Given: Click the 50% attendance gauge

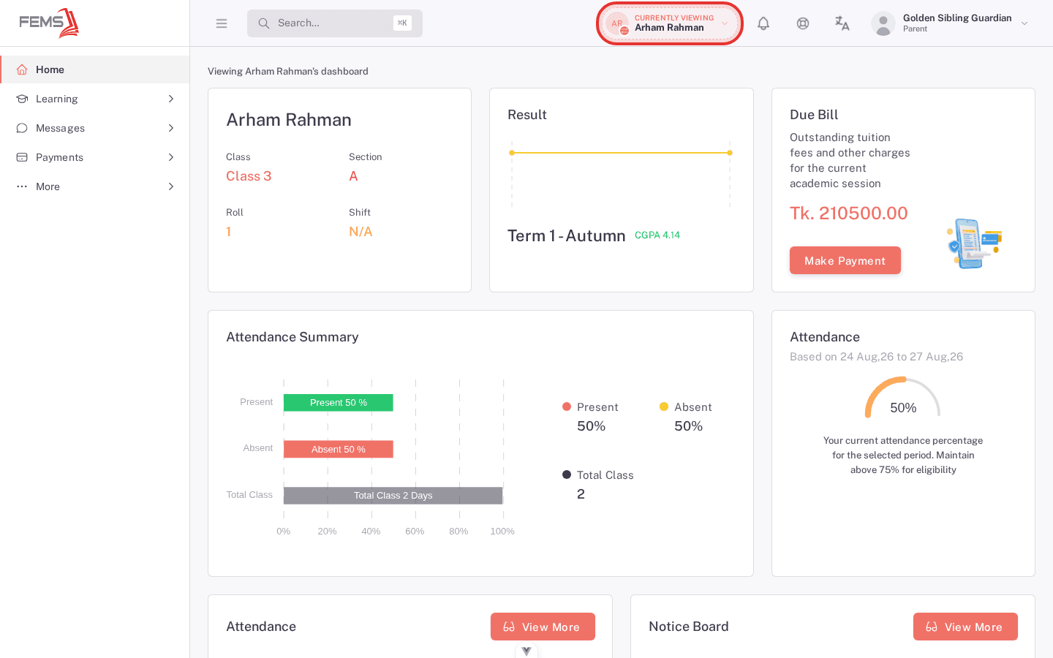Looking at the screenshot, I should [x=903, y=398].
